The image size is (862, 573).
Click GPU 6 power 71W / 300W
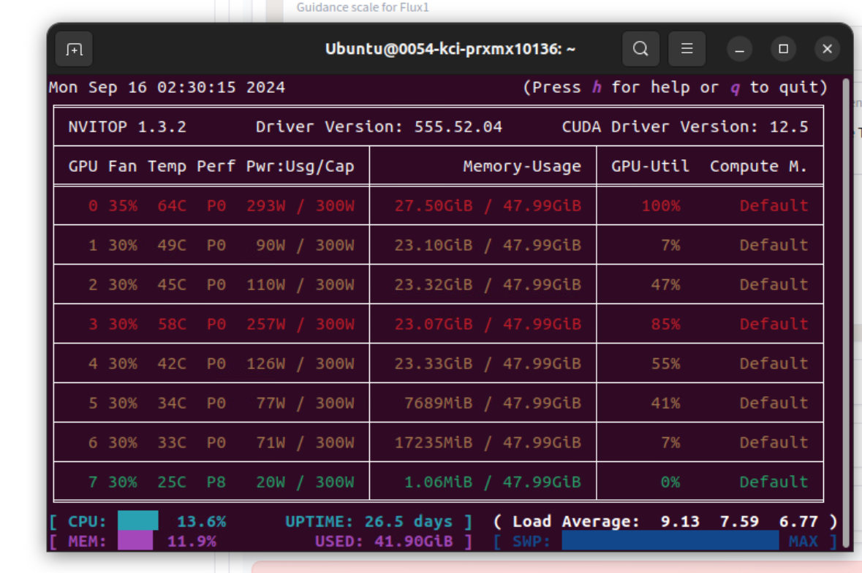coord(305,443)
